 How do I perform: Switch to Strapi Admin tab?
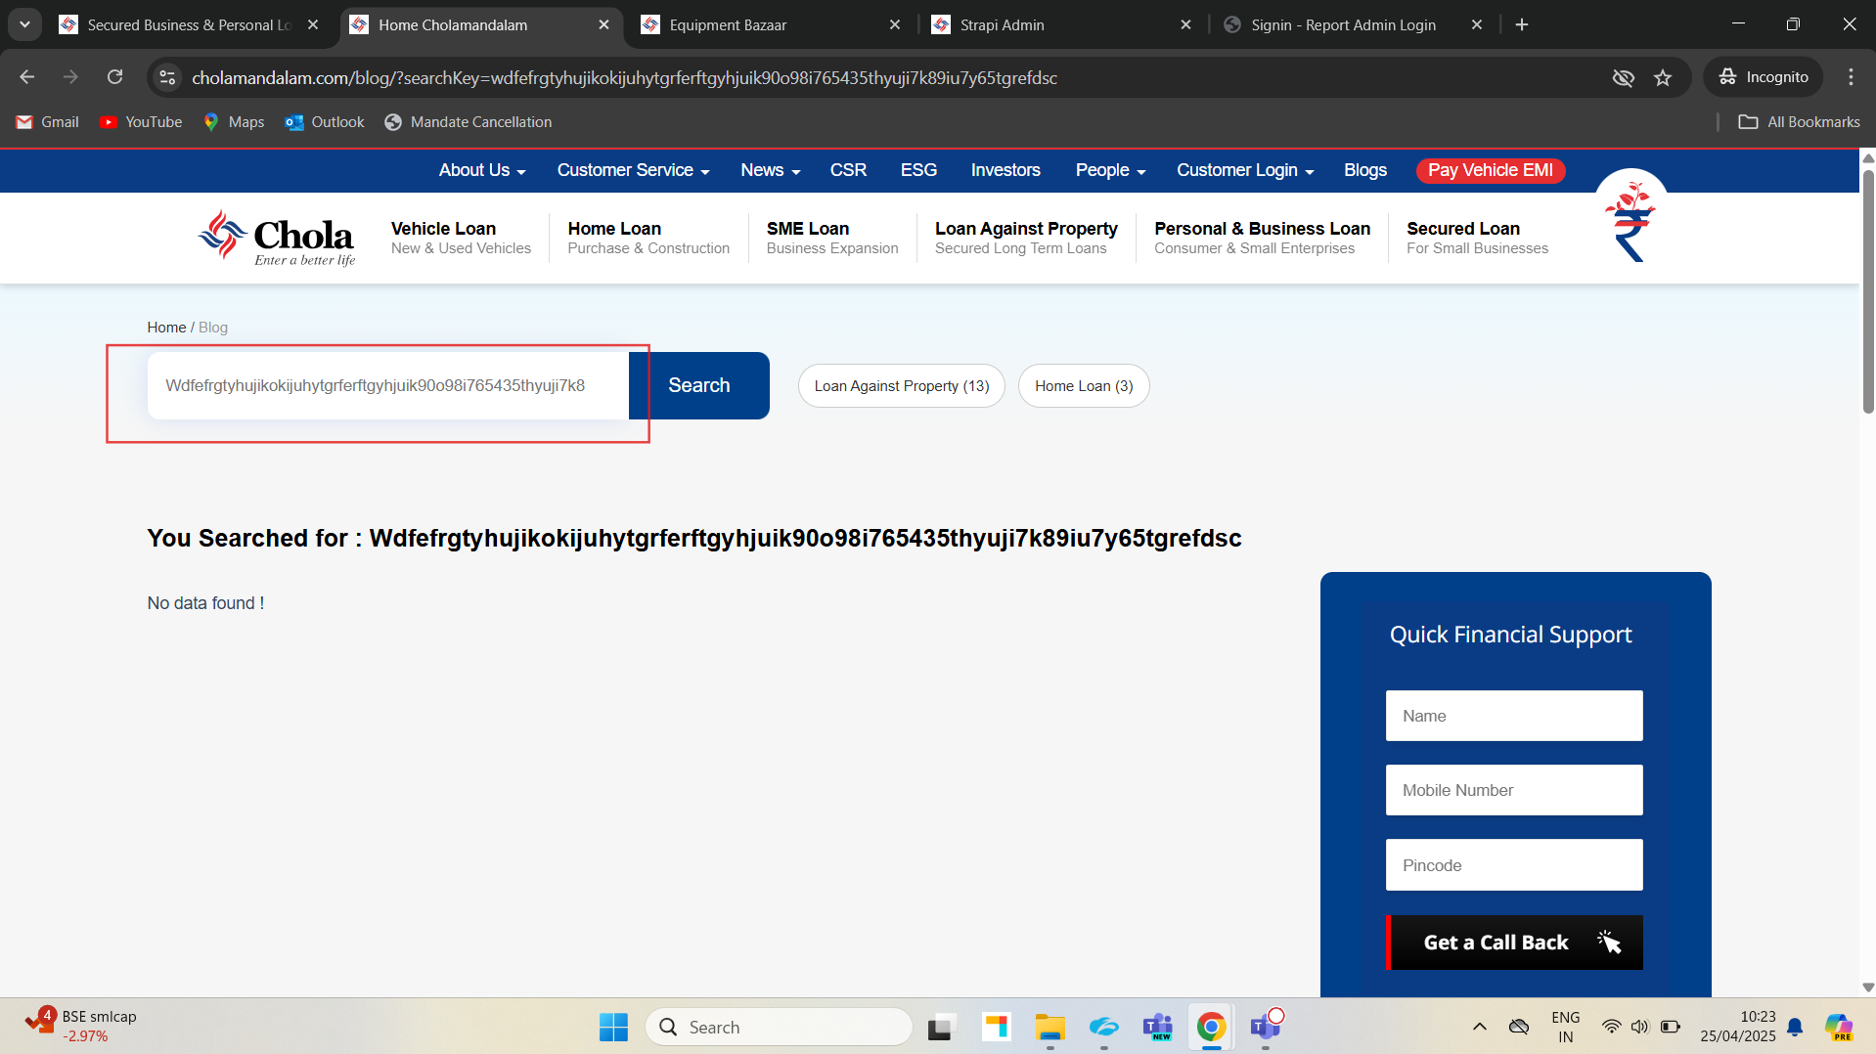pos(1061,24)
